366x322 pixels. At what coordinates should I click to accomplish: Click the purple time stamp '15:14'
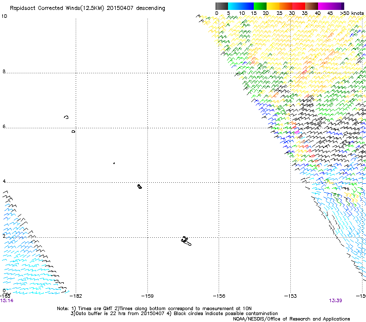pyautogui.click(x=7, y=301)
